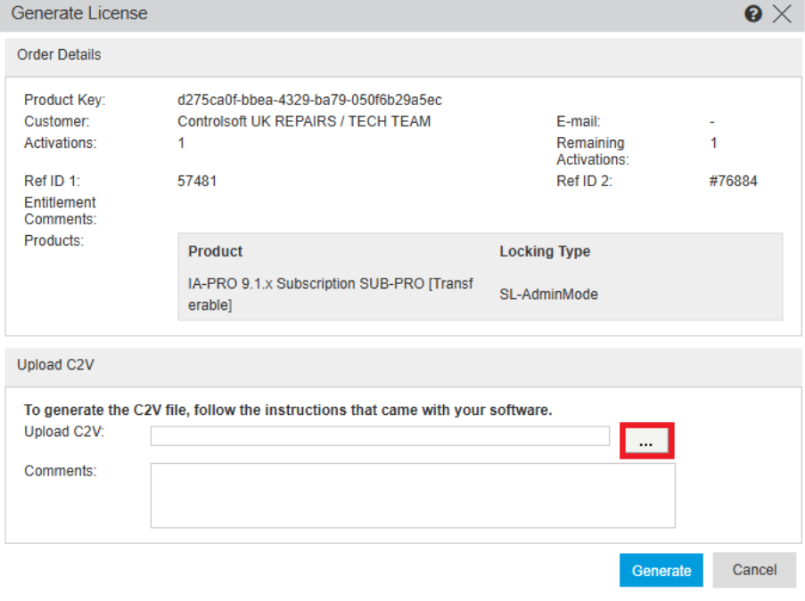Click Ref ID 2 value #76884
The width and height of the screenshot is (805, 601).
[733, 181]
